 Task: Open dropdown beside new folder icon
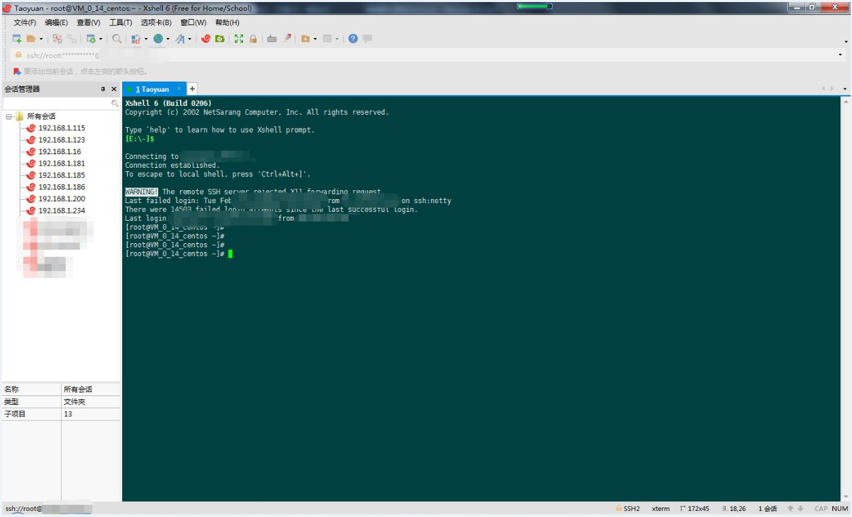315,39
